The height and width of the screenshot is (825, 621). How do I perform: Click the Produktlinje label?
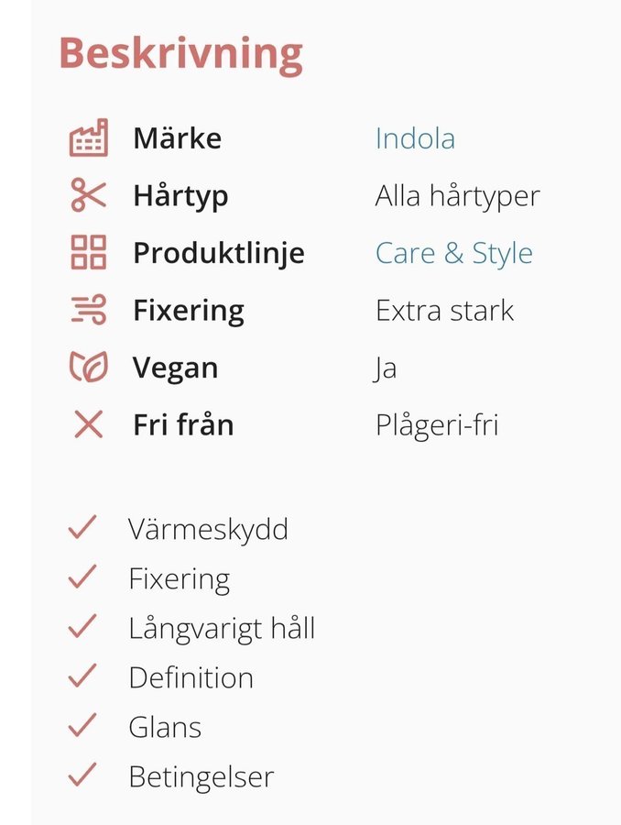pyautogui.click(x=218, y=253)
